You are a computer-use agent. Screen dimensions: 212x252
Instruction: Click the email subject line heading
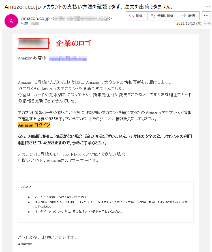coord(89,7)
